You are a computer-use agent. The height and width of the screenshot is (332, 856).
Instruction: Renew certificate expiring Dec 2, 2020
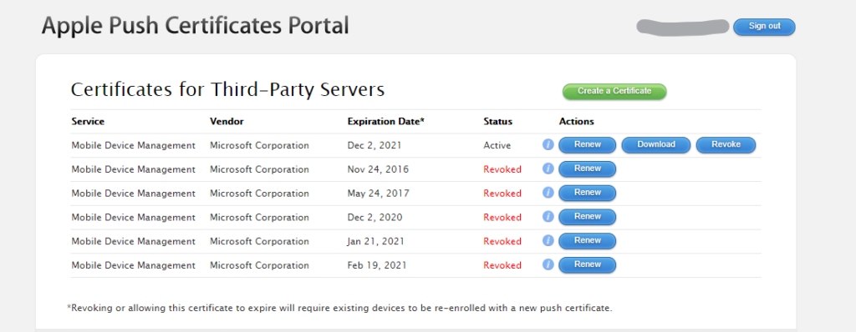pyautogui.click(x=588, y=217)
